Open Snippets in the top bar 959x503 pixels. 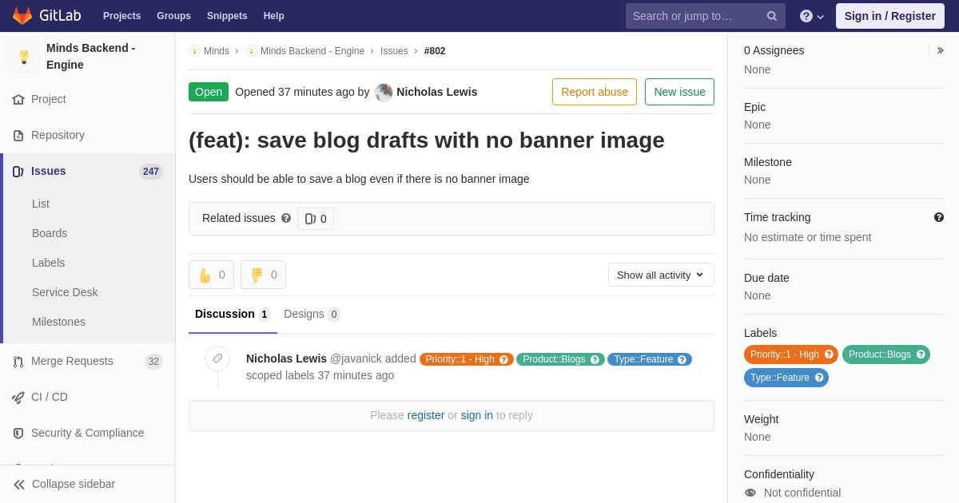pos(227,16)
